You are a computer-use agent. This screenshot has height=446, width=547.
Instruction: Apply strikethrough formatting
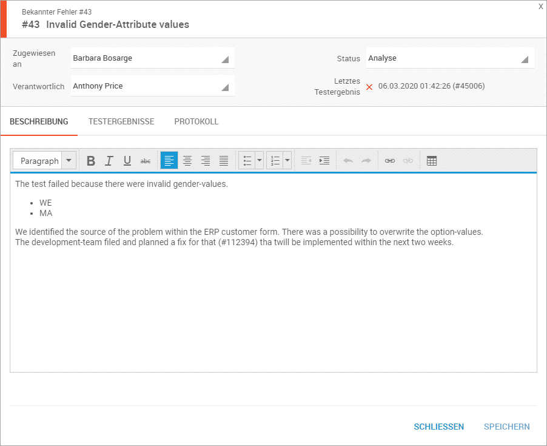(x=146, y=161)
